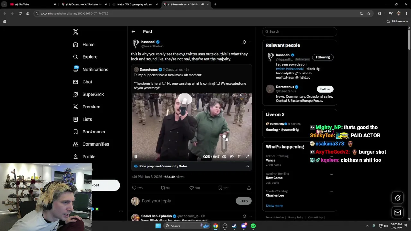Open Steam from taskbar
The width and height of the screenshot is (411, 231).
pyautogui.click(x=234, y=226)
